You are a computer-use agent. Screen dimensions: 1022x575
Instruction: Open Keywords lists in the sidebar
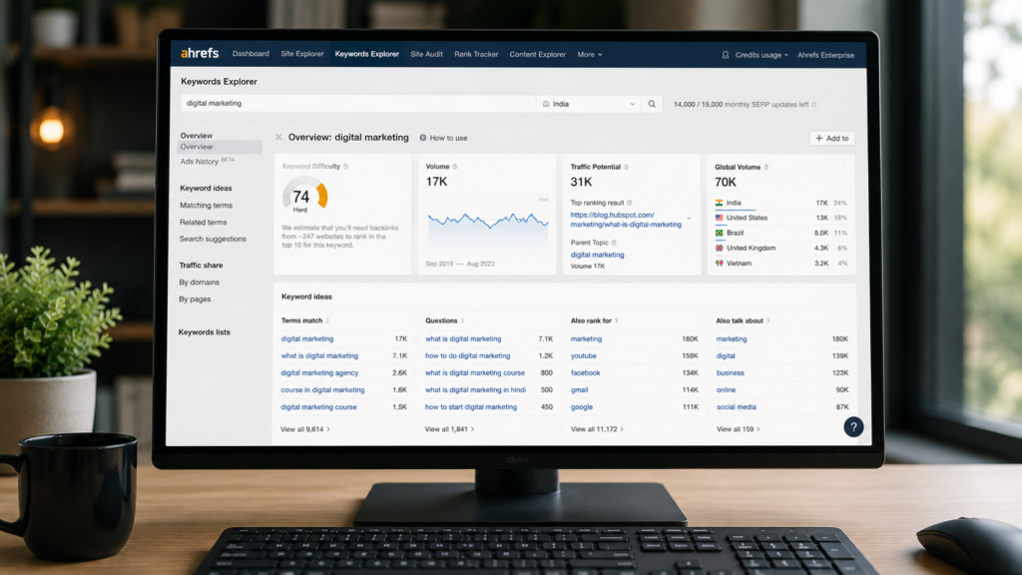click(x=204, y=332)
